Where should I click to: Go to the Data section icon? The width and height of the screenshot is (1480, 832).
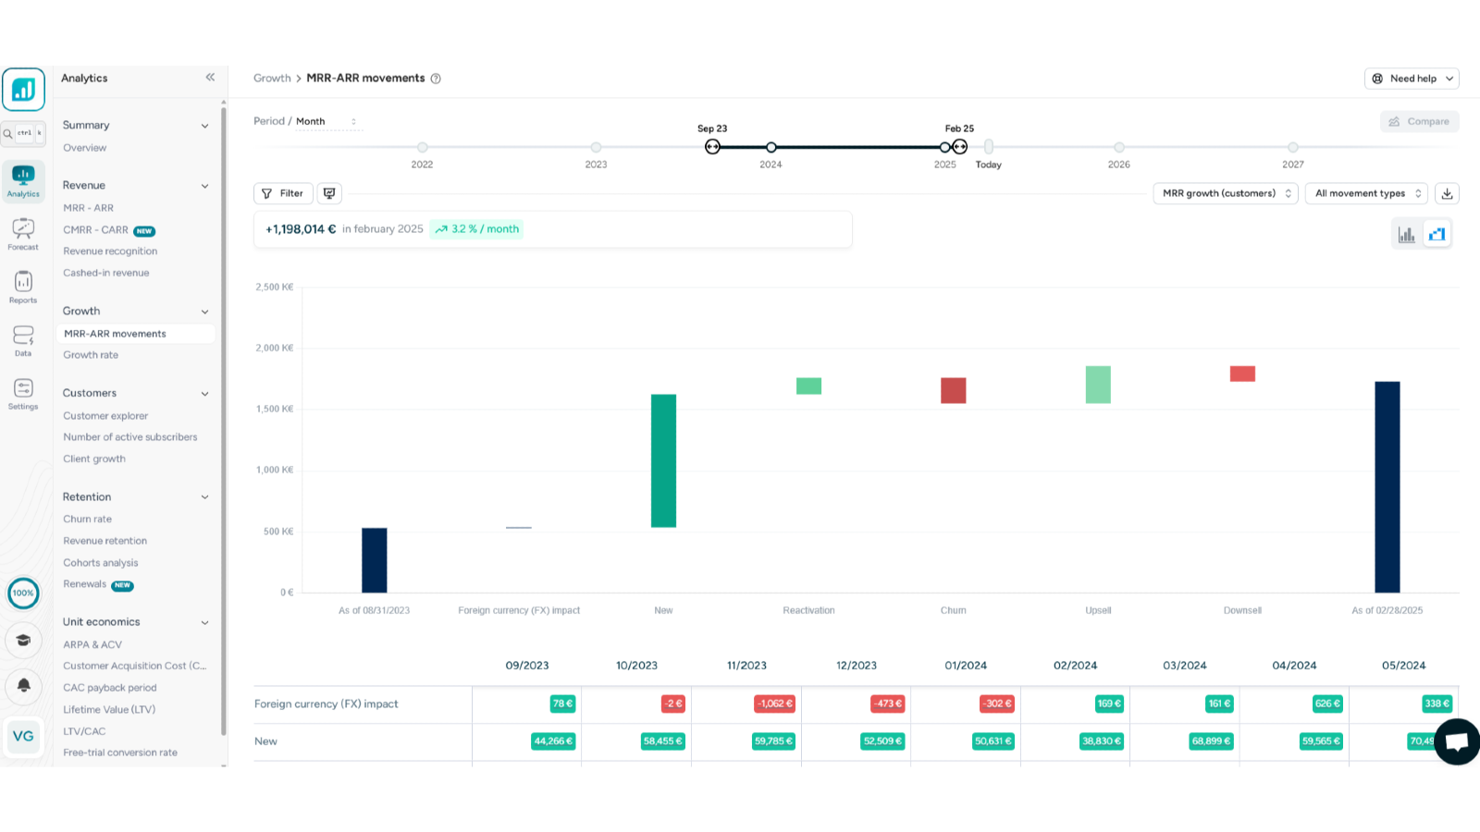click(23, 340)
